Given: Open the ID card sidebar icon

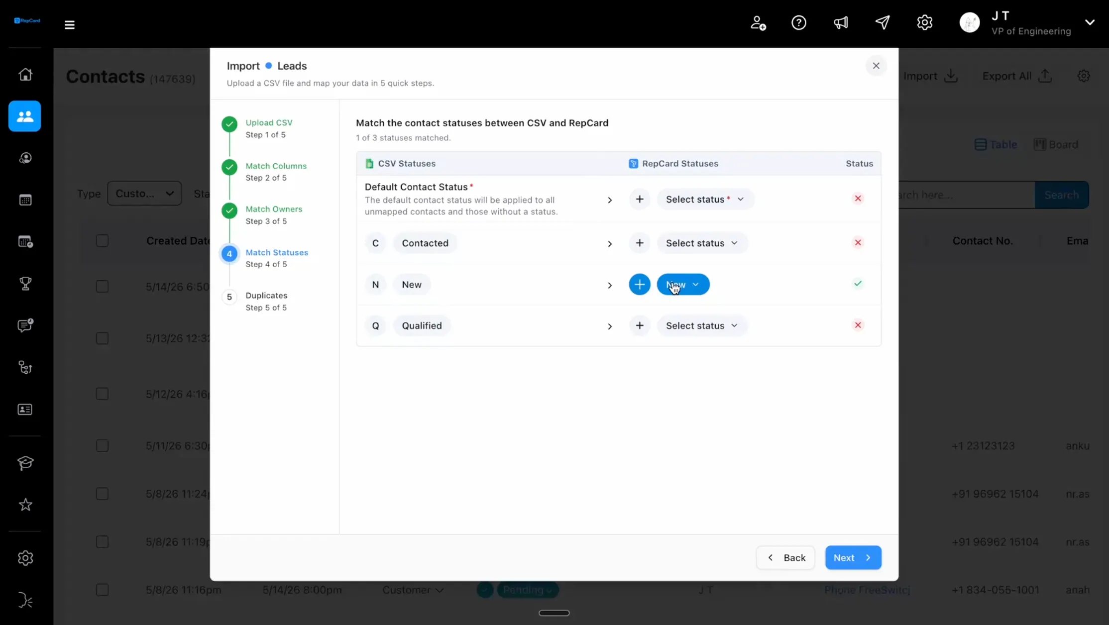Looking at the screenshot, I should click(x=25, y=409).
